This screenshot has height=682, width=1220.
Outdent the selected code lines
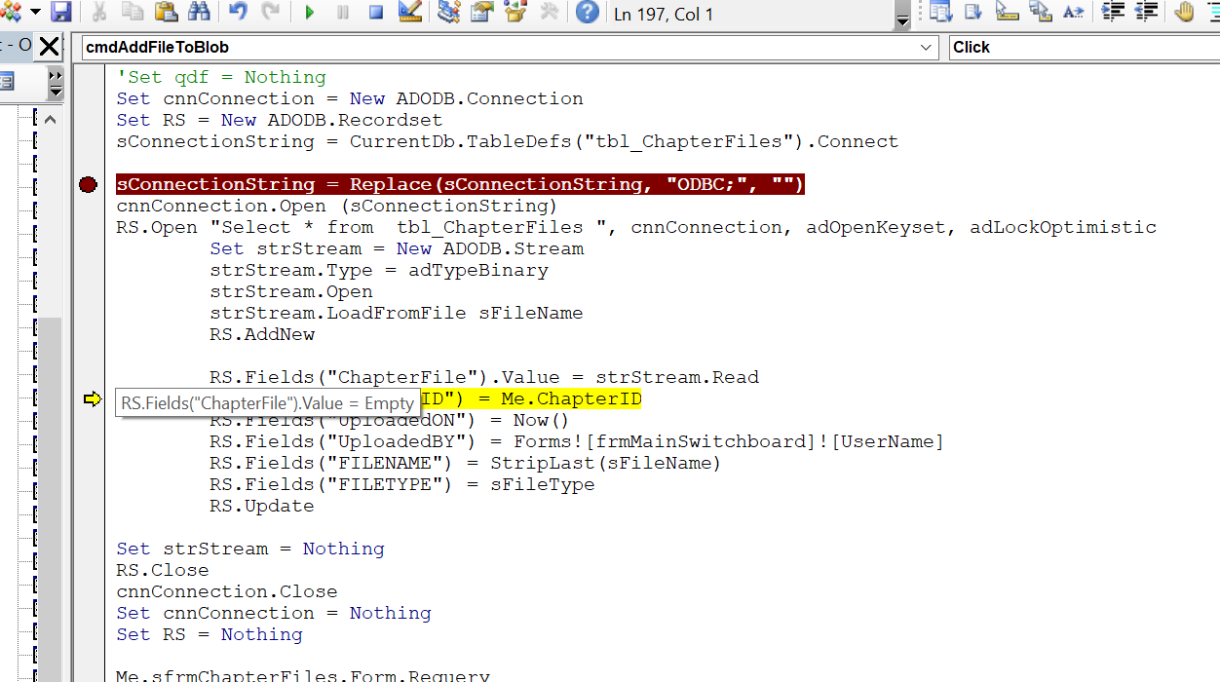[x=1146, y=13]
